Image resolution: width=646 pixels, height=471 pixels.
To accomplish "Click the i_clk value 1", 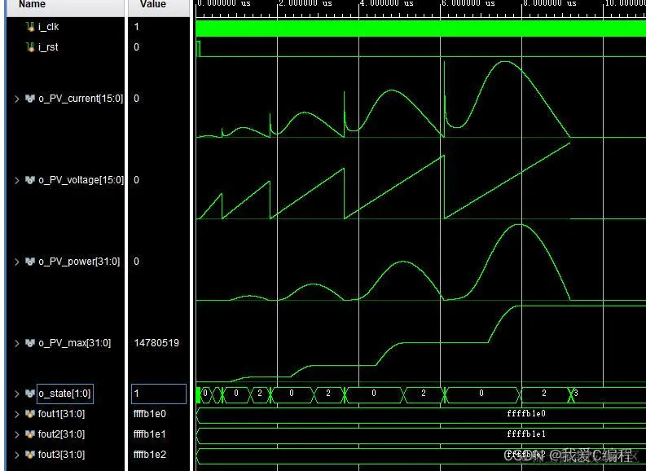I will pos(136,27).
